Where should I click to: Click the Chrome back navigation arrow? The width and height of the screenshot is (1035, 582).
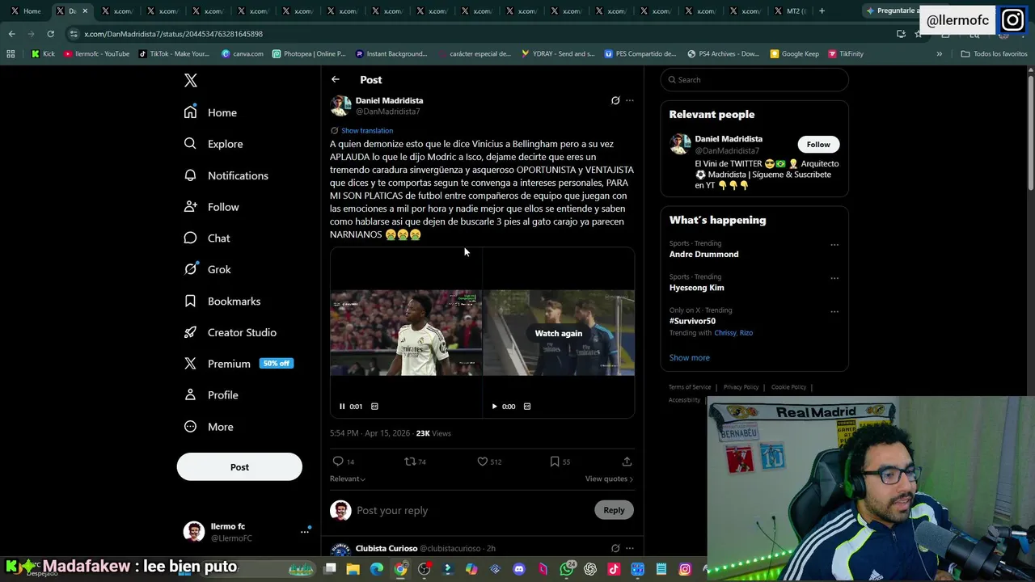(x=12, y=34)
